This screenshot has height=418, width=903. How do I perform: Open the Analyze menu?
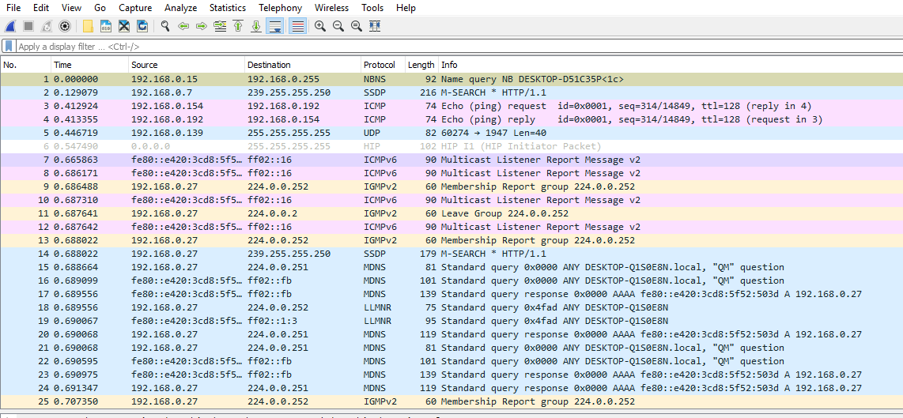point(180,8)
